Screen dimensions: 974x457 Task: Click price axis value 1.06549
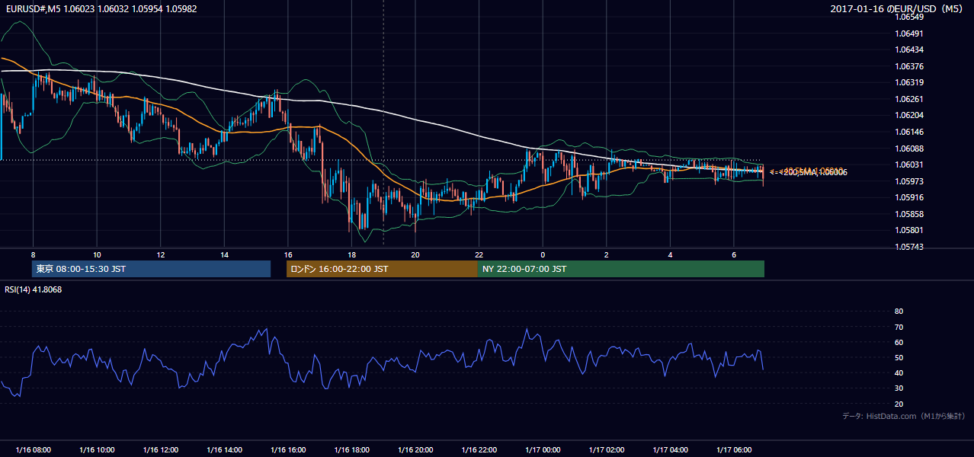click(908, 17)
